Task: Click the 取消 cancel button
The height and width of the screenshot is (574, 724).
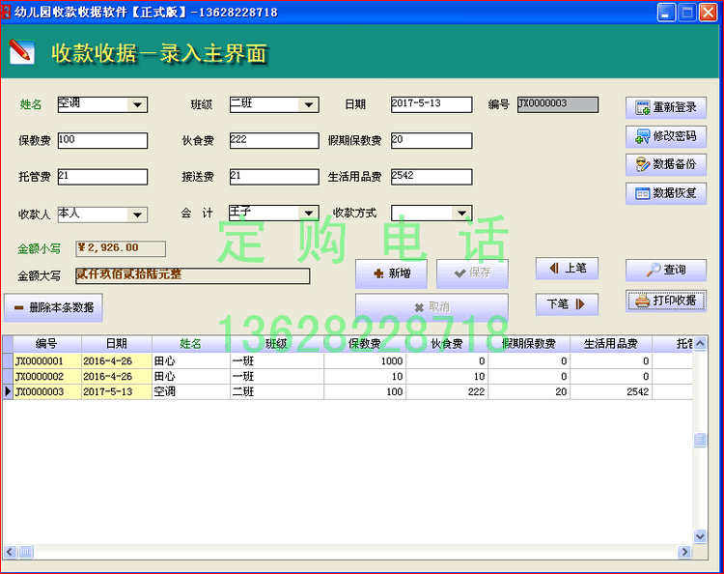Action: point(432,306)
